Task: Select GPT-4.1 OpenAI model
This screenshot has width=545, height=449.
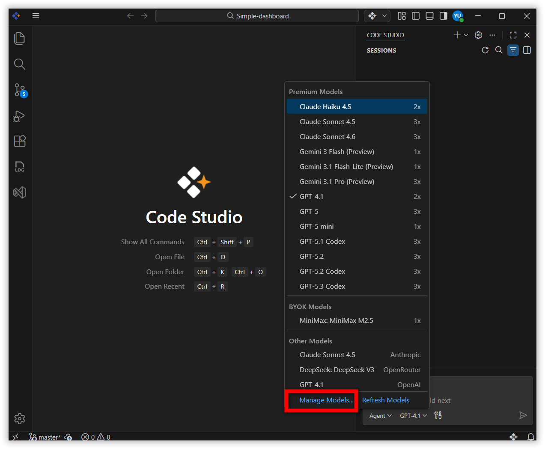Action: 357,384
